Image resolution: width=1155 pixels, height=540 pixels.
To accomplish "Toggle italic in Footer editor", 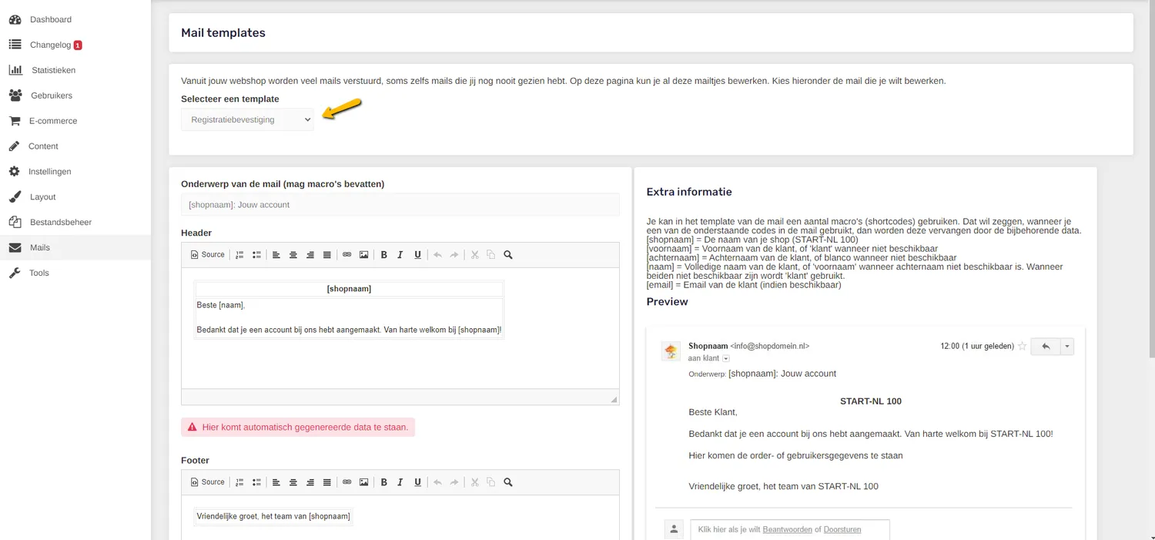I will (400, 482).
